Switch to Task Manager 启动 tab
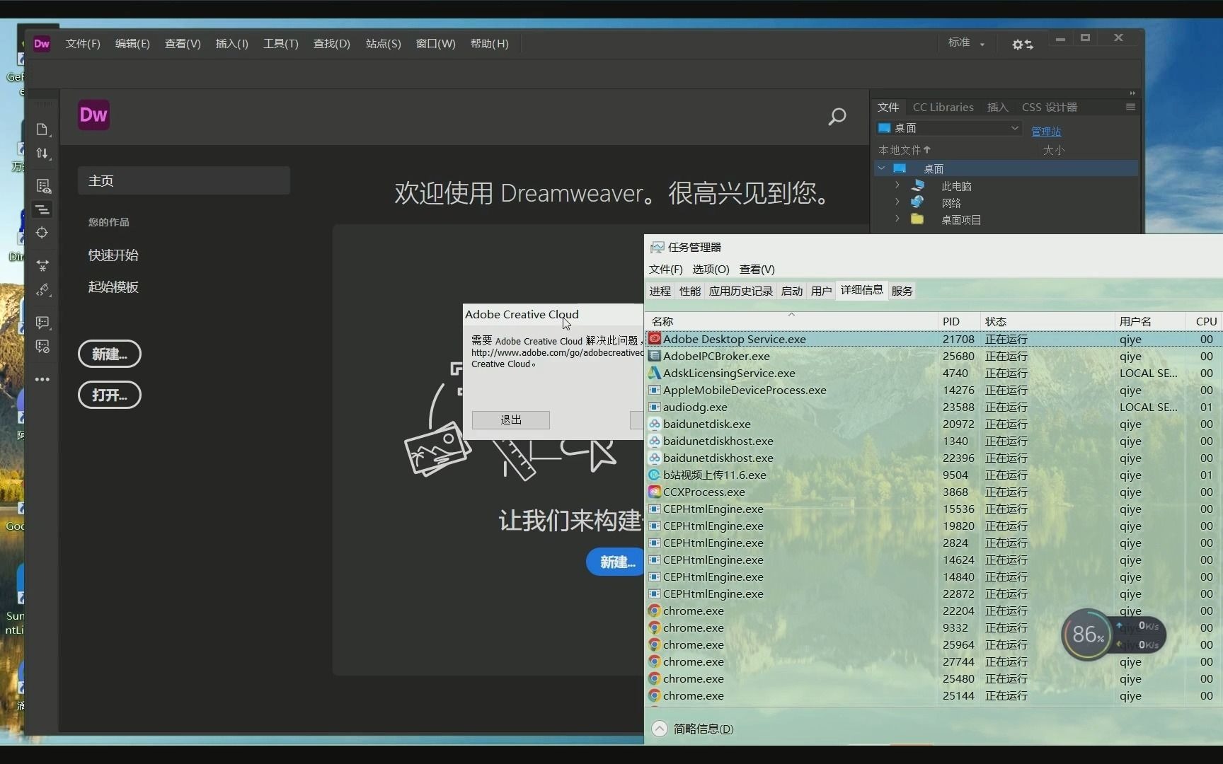 tap(791, 291)
